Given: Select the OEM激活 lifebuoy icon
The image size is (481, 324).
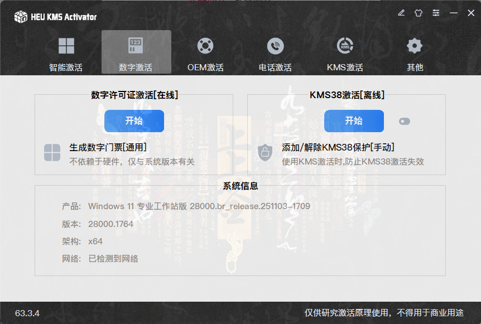Looking at the screenshot, I should coord(205,46).
